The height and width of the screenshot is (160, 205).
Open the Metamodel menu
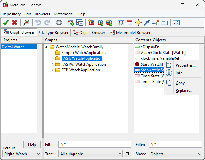[x=63, y=14]
